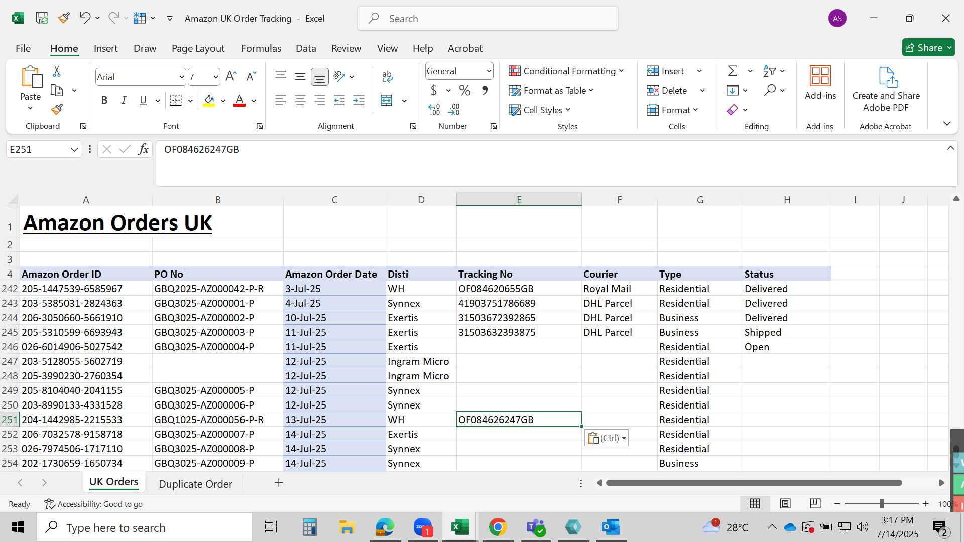
Task: Click the Share button
Action: [928, 48]
